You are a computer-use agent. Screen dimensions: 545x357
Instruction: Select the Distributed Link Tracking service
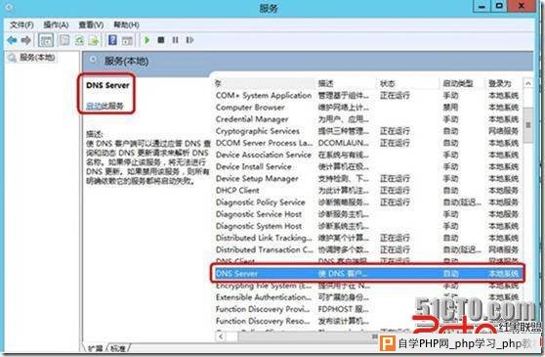(367, 238)
